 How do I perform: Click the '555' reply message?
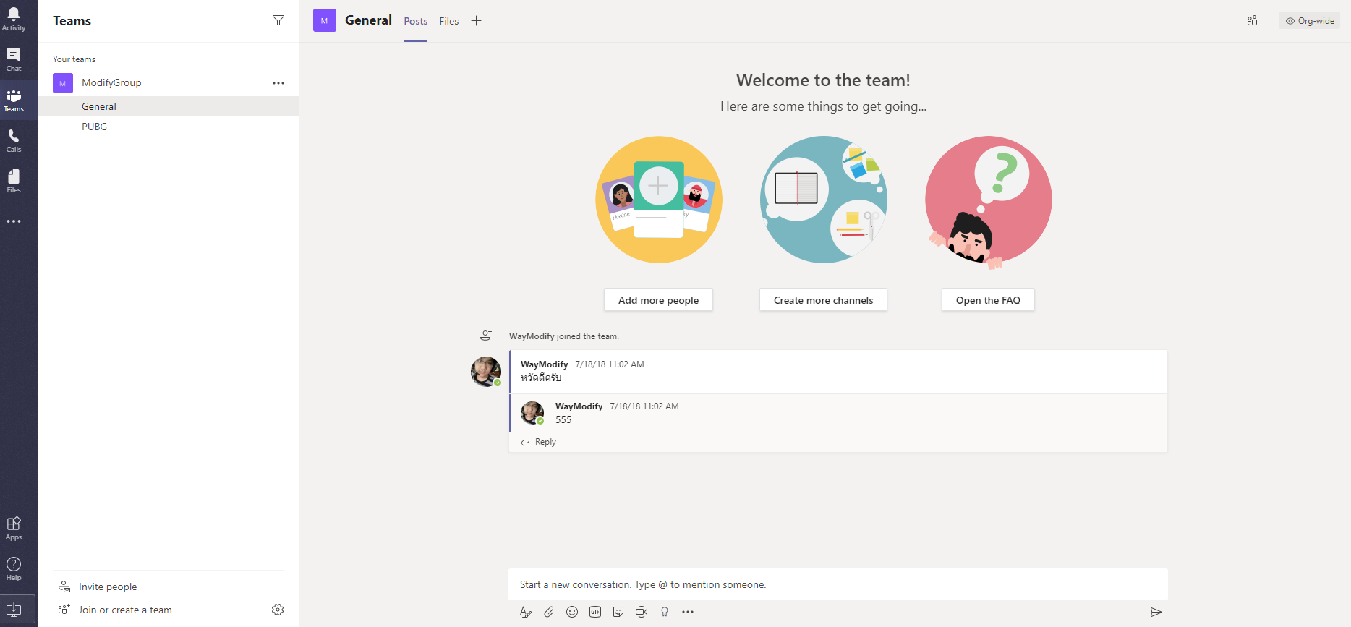pos(563,419)
